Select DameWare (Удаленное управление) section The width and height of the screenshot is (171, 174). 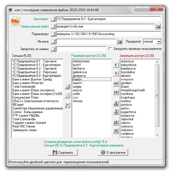(x=37, y=108)
